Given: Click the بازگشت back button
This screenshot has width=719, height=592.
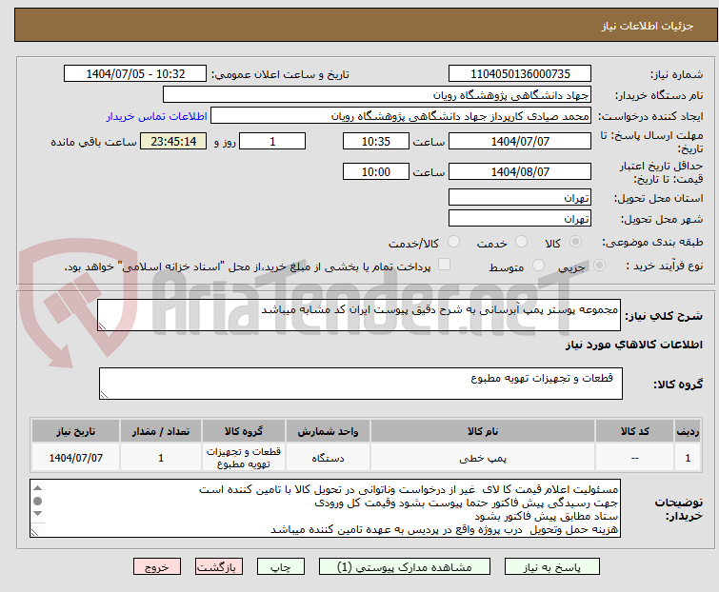Looking at the screenshot, I should [x=218, y=566].
